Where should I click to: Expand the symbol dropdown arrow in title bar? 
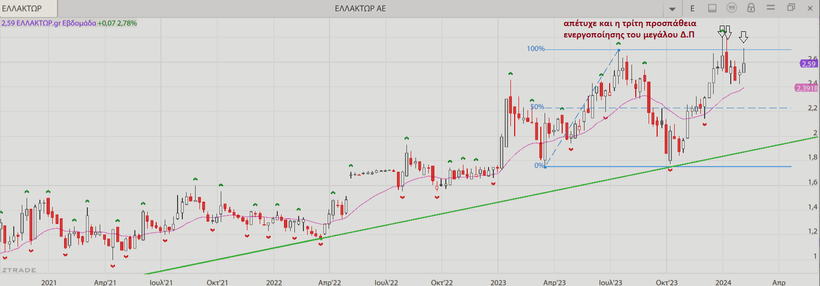672,9
